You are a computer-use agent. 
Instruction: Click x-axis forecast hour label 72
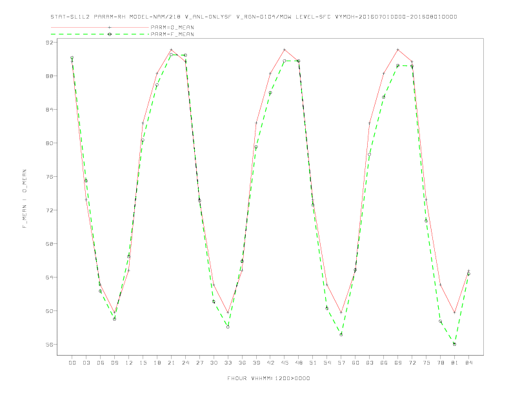click(412, 363)
